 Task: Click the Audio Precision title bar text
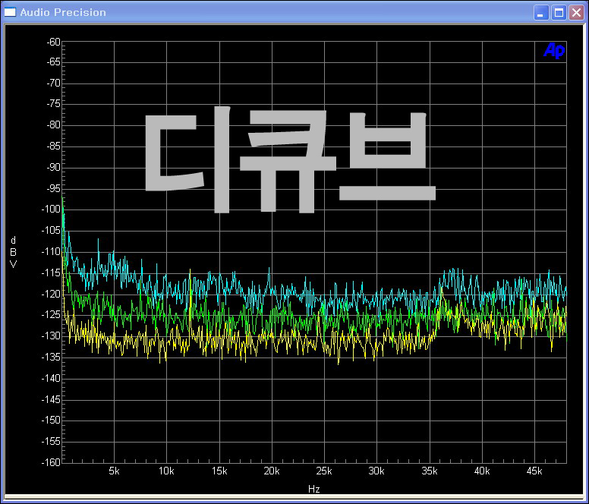tap(63, 12)
